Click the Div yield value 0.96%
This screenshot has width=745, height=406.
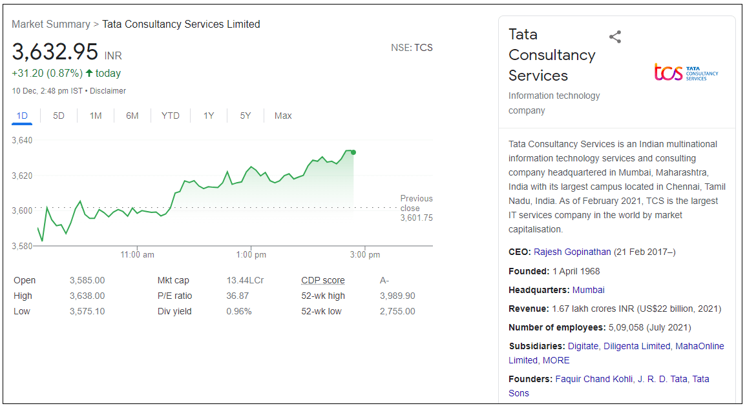[x=238, y=312]
